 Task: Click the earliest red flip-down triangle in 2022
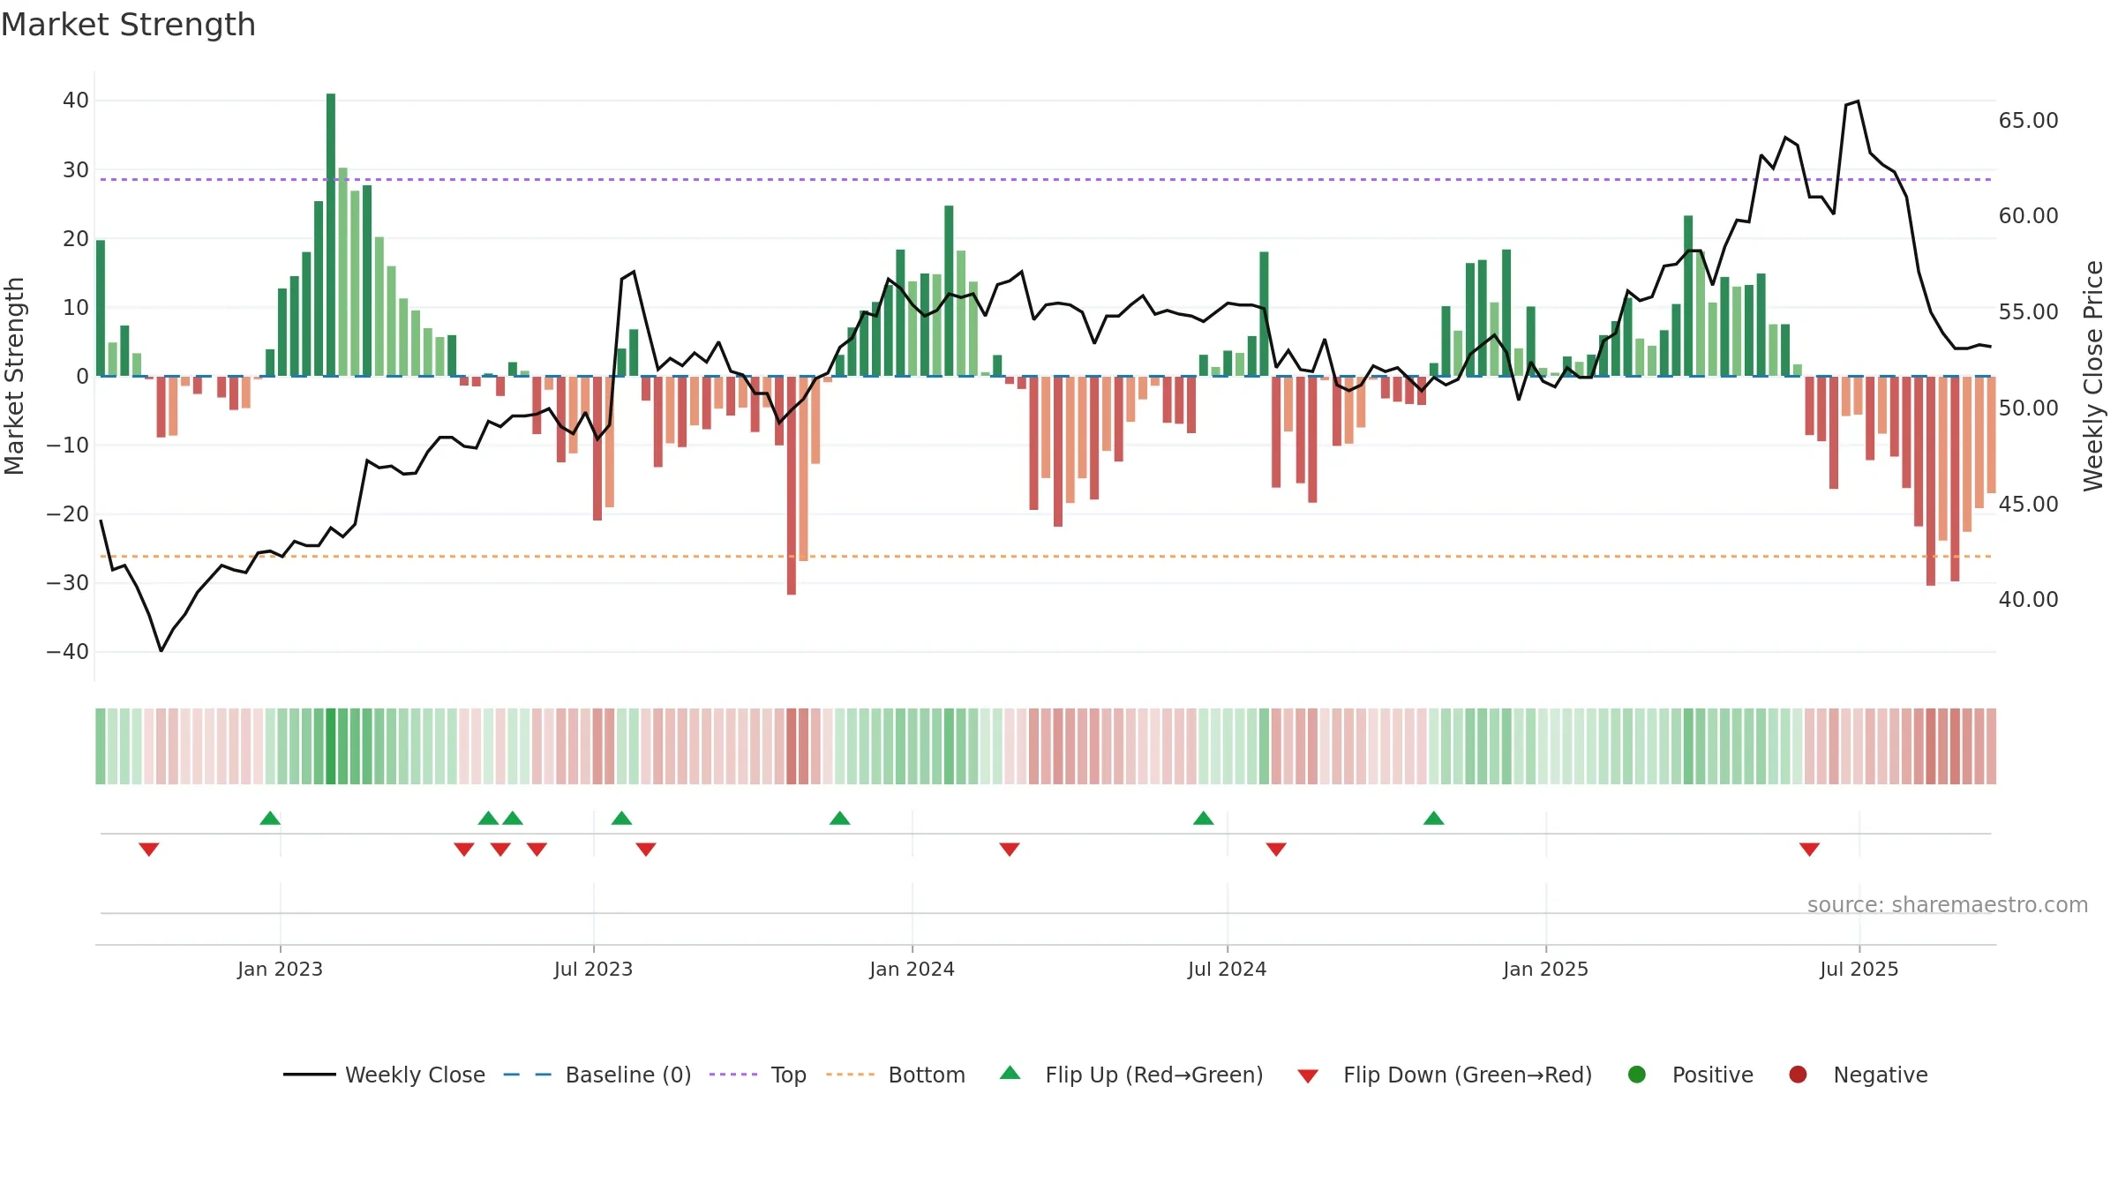point(148,849)
